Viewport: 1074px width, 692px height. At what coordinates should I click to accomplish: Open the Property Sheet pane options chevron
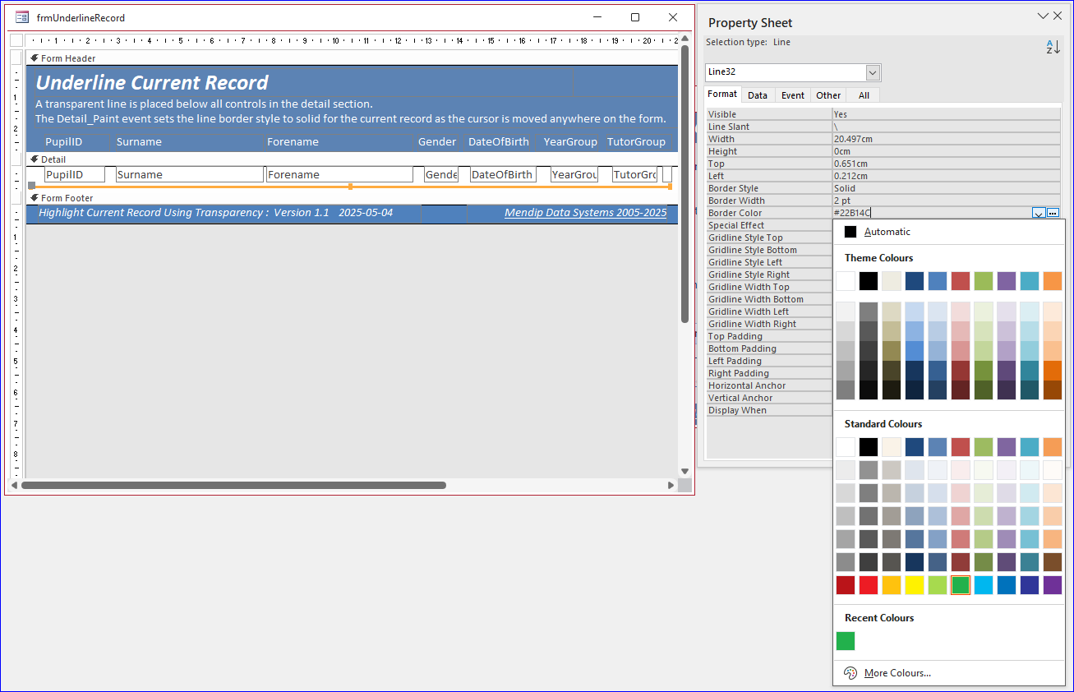click(1043, 16)
